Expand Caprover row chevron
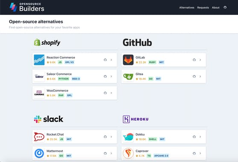The width and height of the screenshot is (238, 162). tap(200, 153)
